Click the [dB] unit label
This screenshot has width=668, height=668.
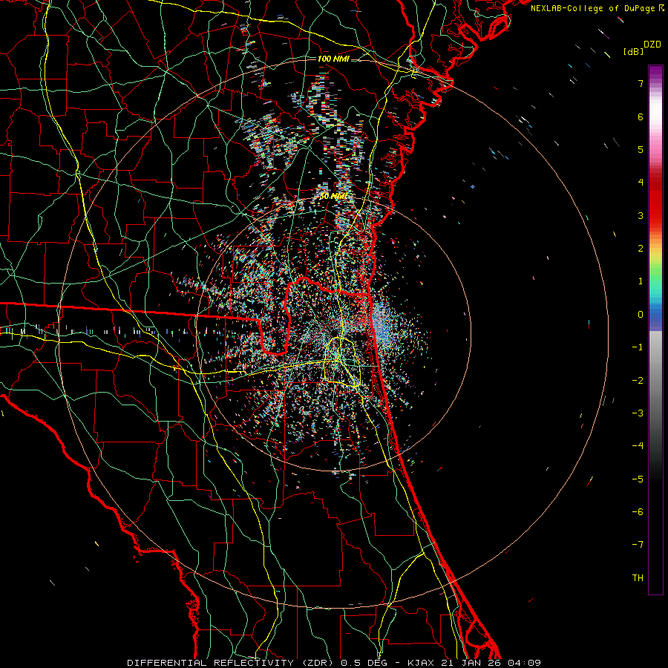[634, 51]
